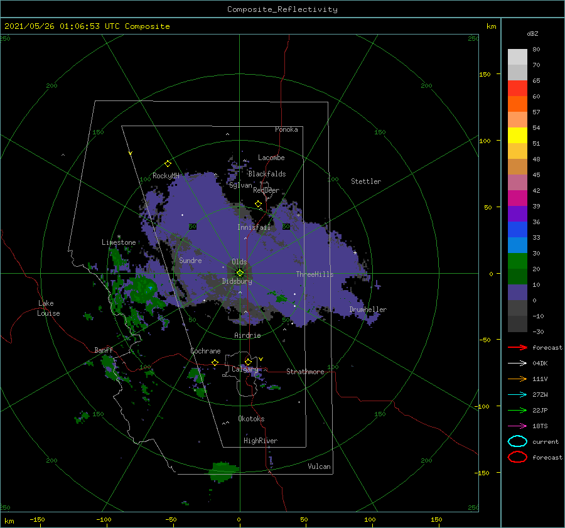Click the Olds town label
This screenshot has width=565, height=528.
[x=239, y=262]
